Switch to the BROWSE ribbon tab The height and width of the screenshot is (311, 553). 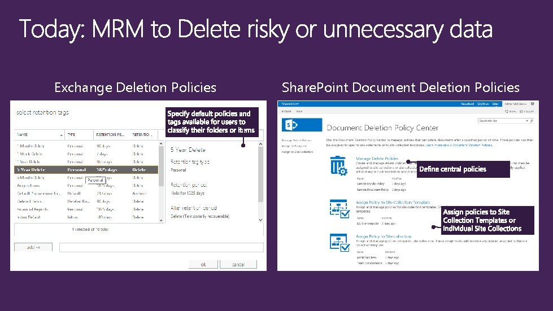pos(286,111)
